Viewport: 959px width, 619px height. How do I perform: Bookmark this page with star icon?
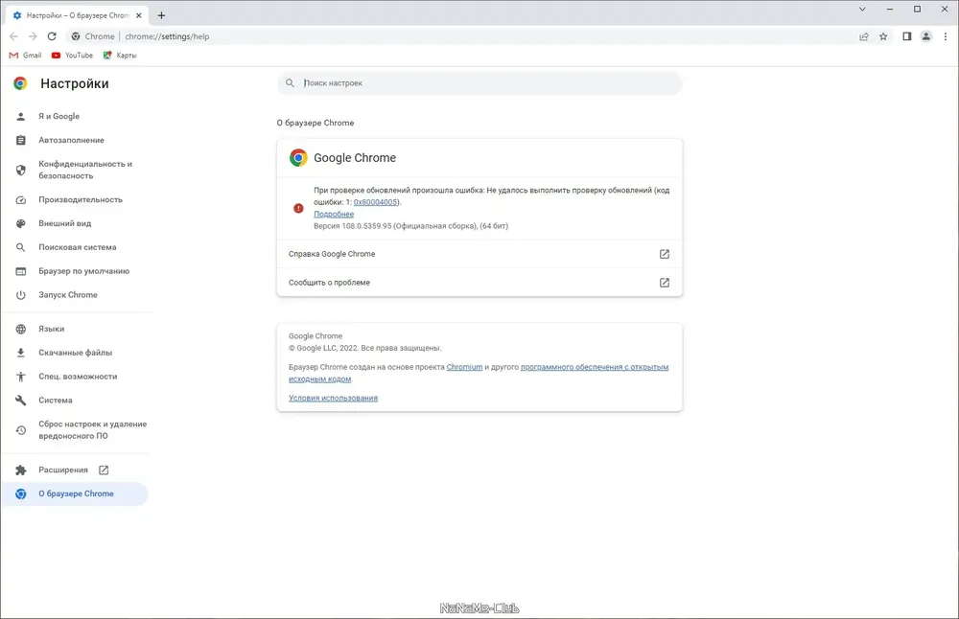(x=883, y=36)
